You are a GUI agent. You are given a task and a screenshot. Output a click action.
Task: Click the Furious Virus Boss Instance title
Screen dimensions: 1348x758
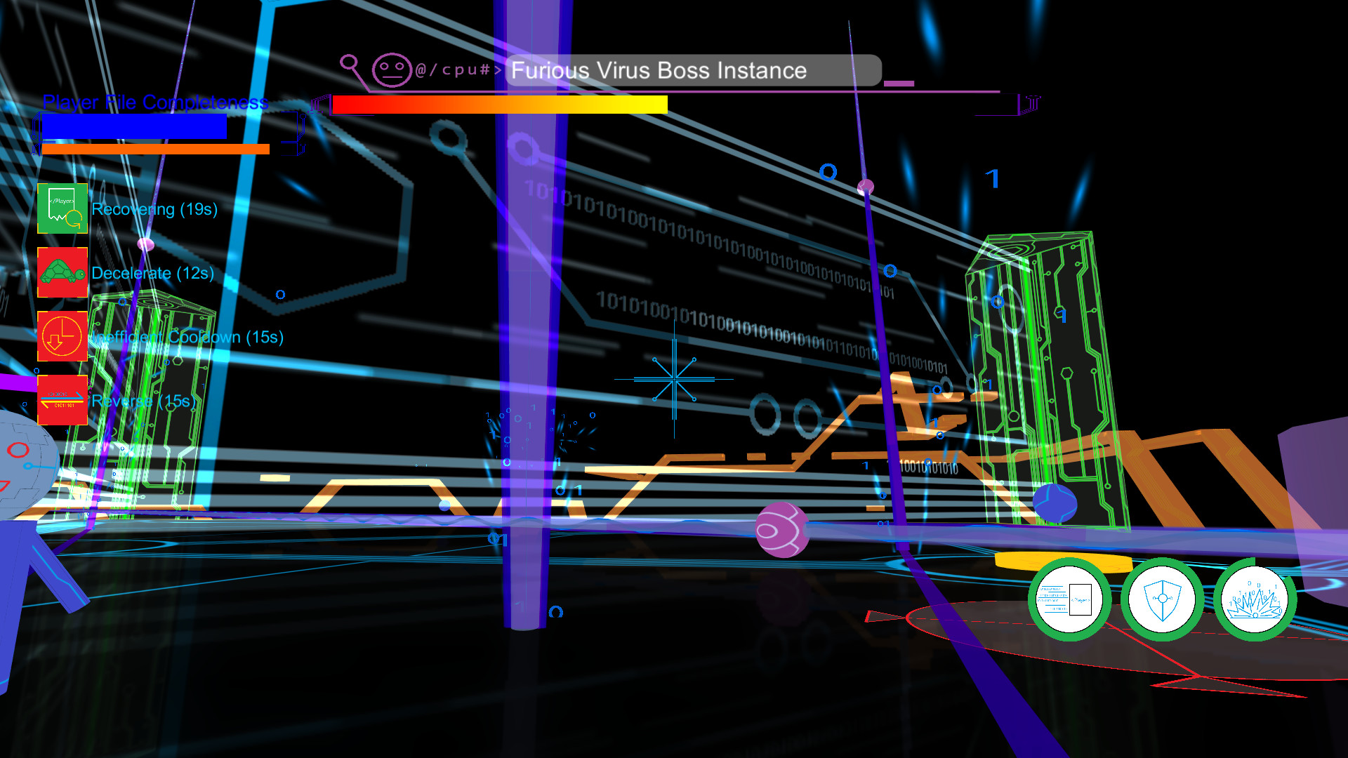point(659,70)
